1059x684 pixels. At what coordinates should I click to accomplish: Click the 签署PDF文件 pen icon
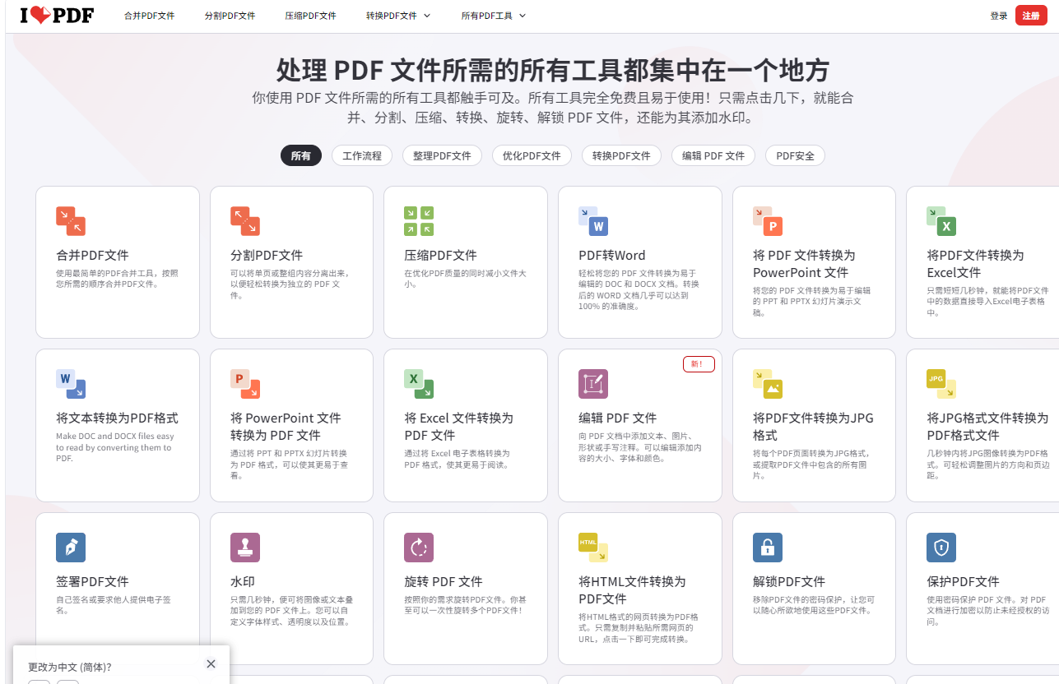click(71, 548)
